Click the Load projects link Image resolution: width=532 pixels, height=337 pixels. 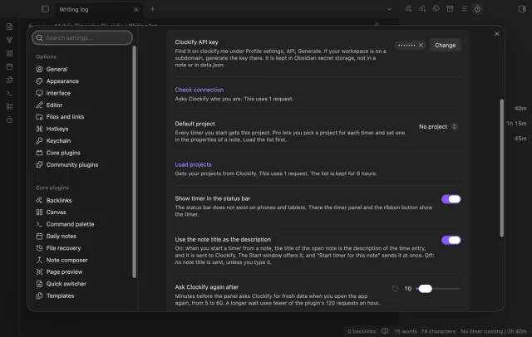pyautogui.click(x=193, y=164)
